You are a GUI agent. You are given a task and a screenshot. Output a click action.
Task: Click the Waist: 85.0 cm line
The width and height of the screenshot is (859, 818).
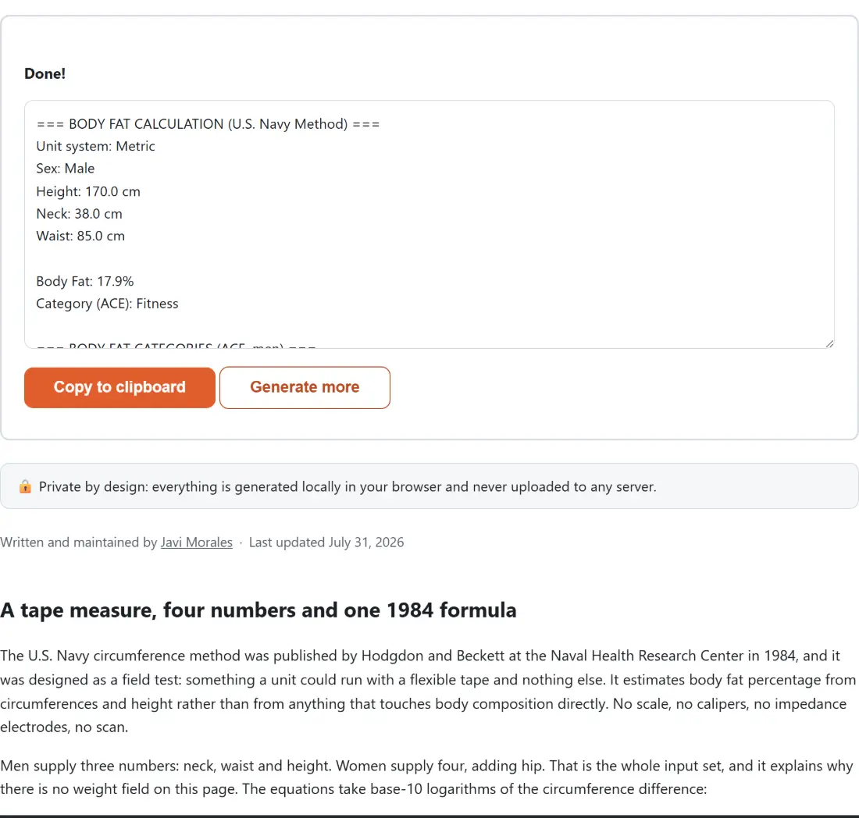pyautogui.click(x=80, y=236)
